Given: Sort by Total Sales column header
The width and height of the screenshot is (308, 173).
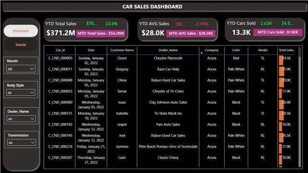Looking at the screenshot, I should point(286,50).
